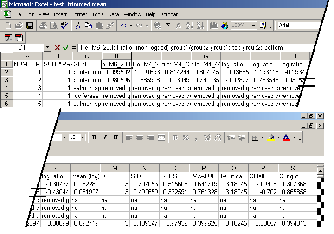Image resolution: width=334 pixels, height=234 pixels.
Task: Cut selection with the scissors icon
Action: 77,26
